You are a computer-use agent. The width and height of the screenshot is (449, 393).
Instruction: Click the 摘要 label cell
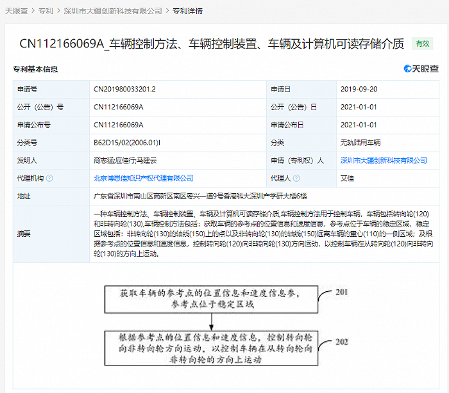[51, 234]
